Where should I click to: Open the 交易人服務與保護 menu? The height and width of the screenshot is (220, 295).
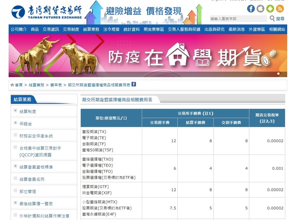pyautogui.click(x=184, y=29)
